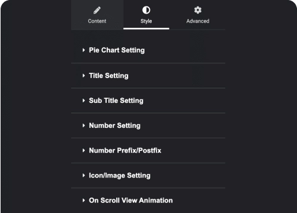The width and height of the screenshot is (297, 213).
Task: Click the triangle beside Icon/Image Setting
Action: [x=84, y=175]
